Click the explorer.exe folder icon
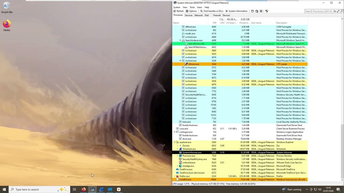Viewport: 344px width, 193px height. [177, 142]
